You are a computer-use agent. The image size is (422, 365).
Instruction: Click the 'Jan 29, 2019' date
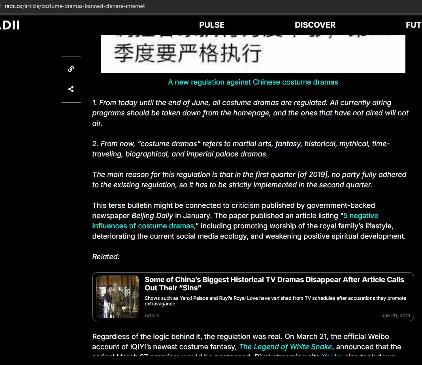tap(396, 316)
